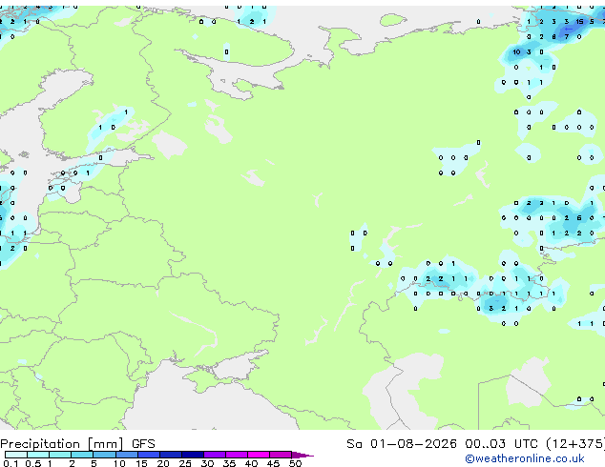Choose the 10–15 mm legend color swatch
This screenshot has width=605, height=467.
126,455
